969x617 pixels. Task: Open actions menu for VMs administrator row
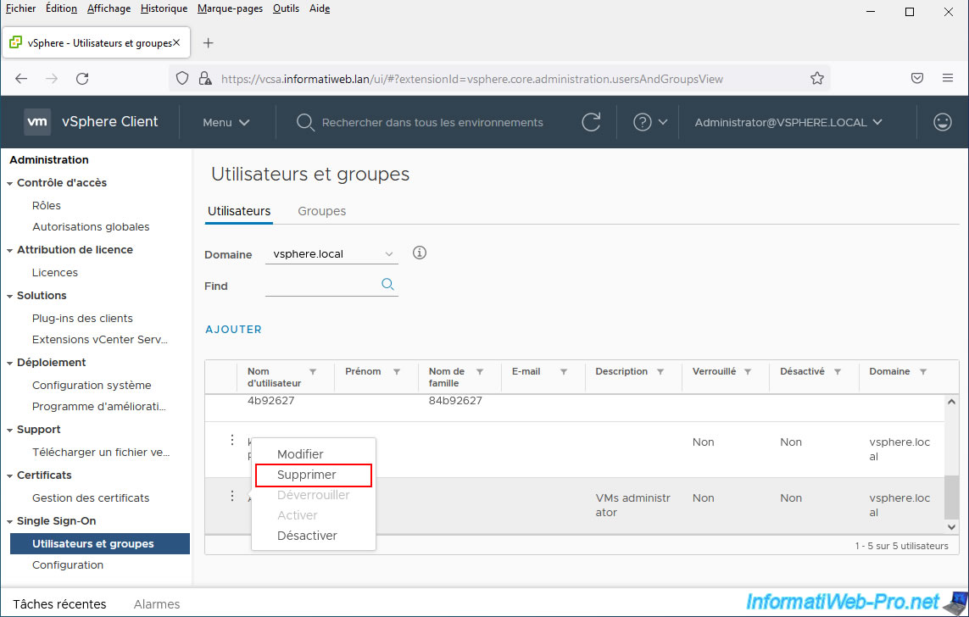231,495
